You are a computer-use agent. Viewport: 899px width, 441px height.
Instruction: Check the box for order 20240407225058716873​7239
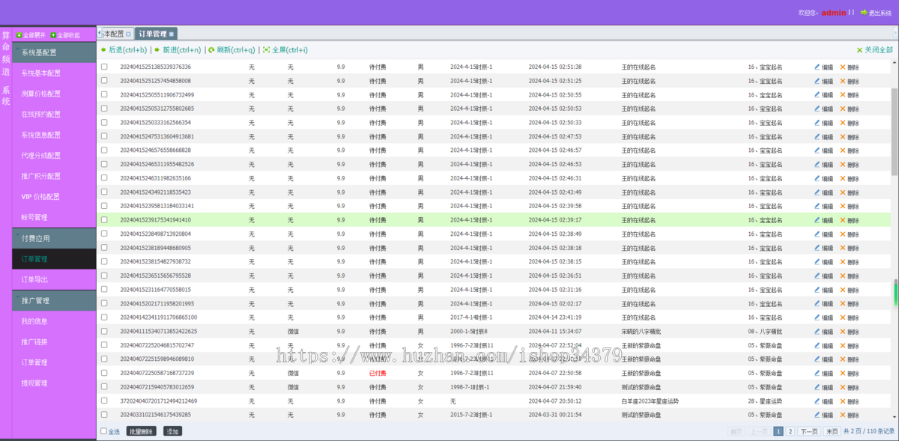(104, 373)
